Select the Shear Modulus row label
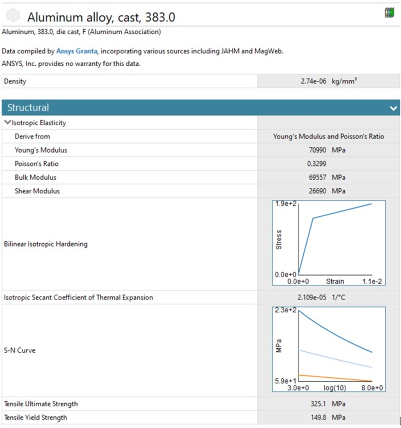Image resolution: width=401 pixels, height=428 pixels. click(x=37, y=191)
